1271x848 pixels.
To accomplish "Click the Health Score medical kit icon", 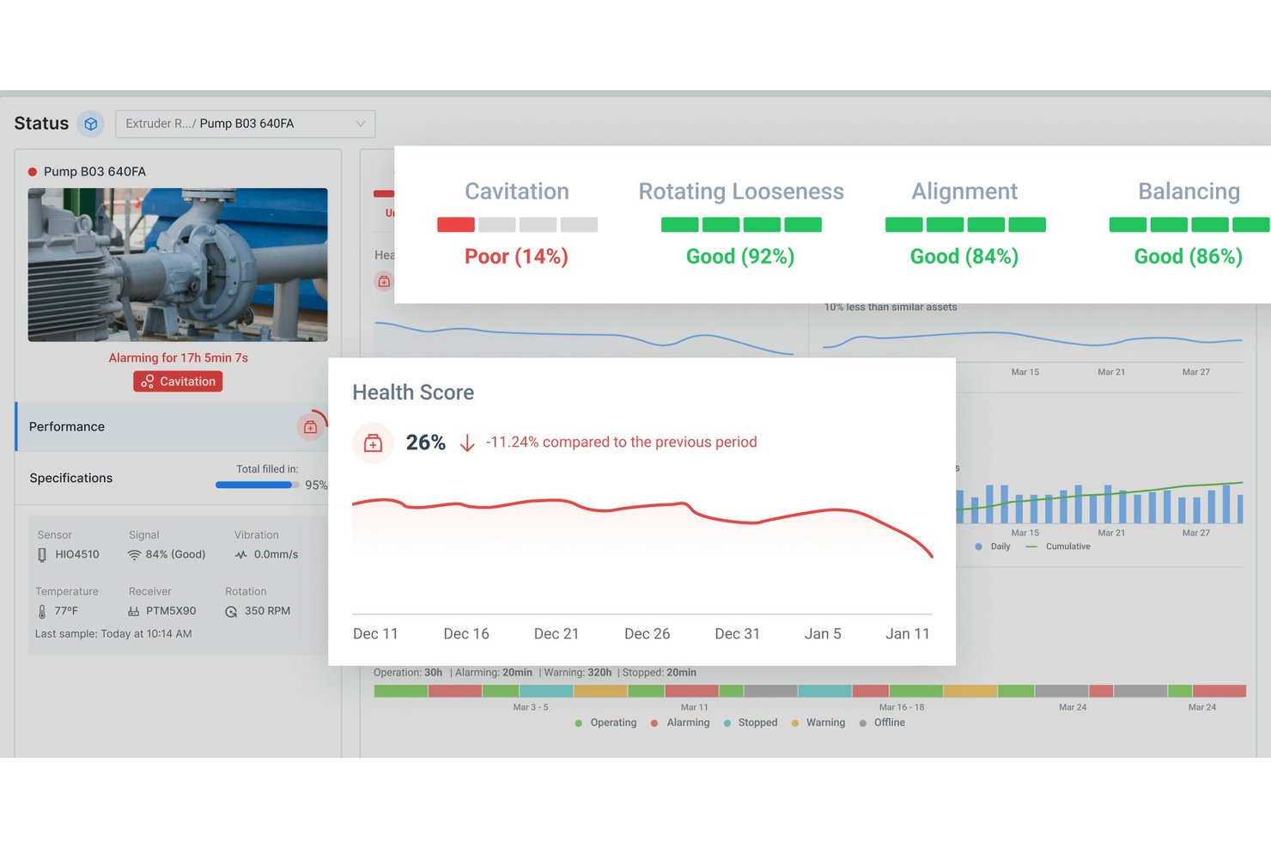I will pos(373,442).
